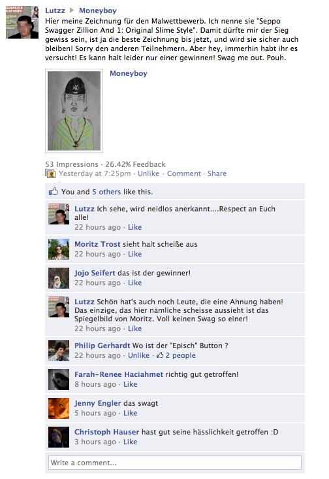Viewport: 329px width, 479px height.
Task: Open the Moneyboy drawing thumbnail
Action: point(74,111)
